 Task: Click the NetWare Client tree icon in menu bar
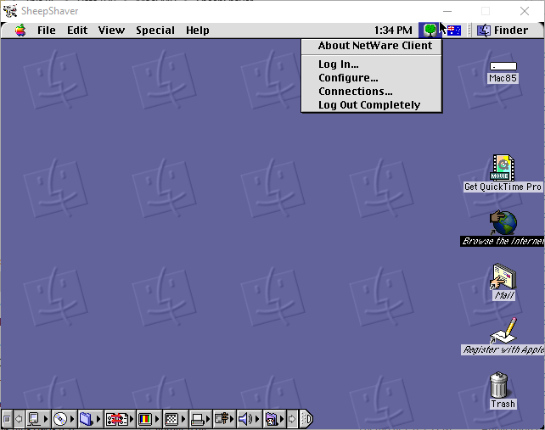tap(430, 31)
